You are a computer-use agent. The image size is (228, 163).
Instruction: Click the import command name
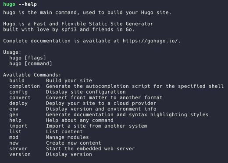[18, 126]
